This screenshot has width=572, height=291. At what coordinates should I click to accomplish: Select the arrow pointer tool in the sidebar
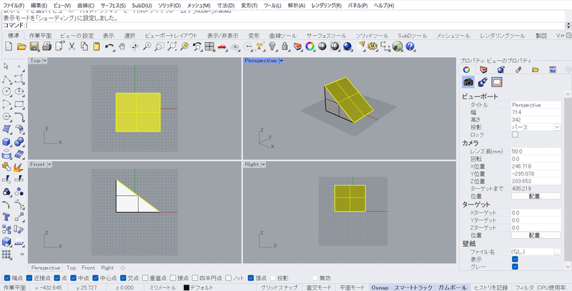click(x=6, y=66)
